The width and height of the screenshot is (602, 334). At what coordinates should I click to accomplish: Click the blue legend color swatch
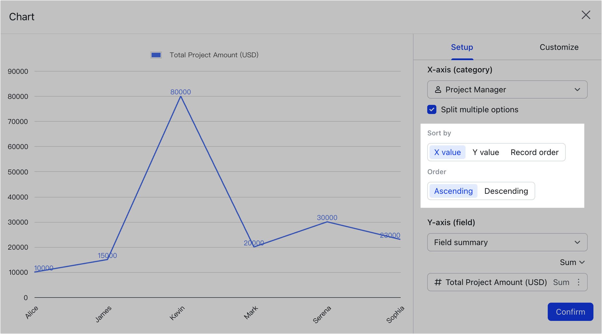pyautogui.click(x=156, y=54)
